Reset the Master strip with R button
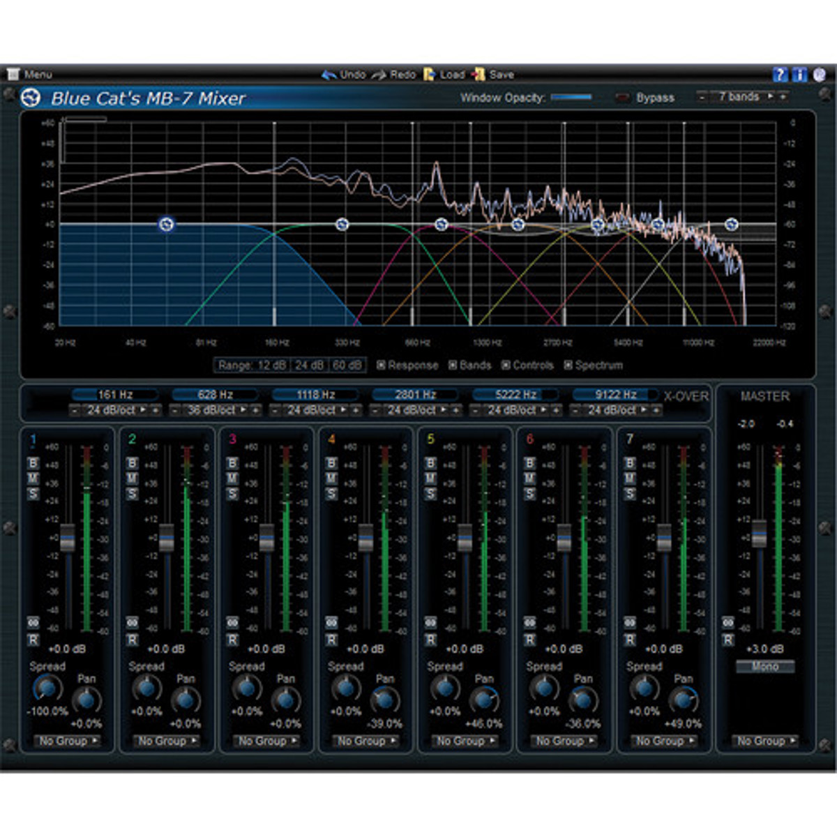 (728, 640)
